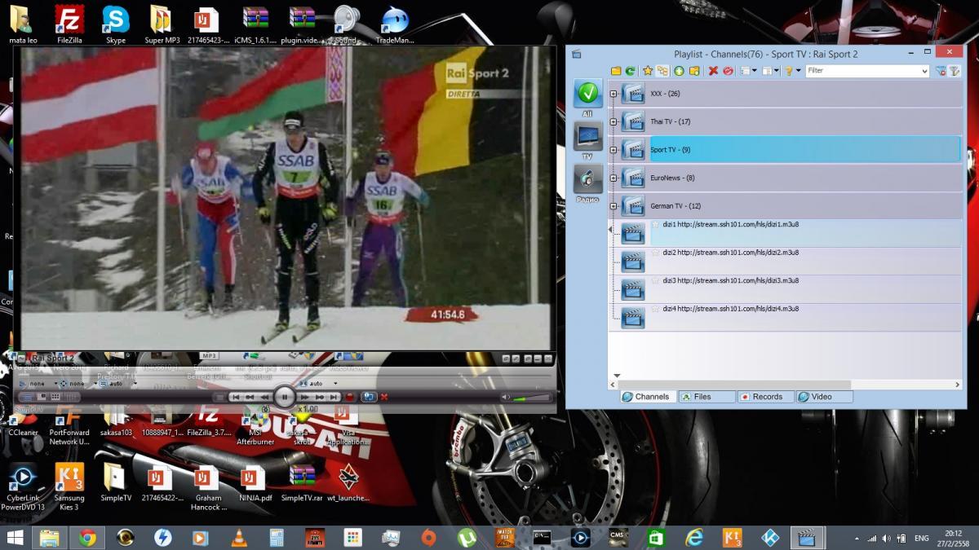This screenshot has width=979, height=550.
Task: Select the CyberLink PowerDVD 13 desktop icon
Action: tap(23, 487)
